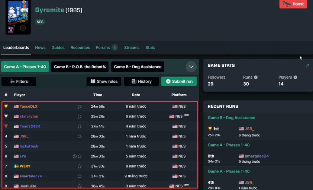313x190 pixels.
Task: Click the red Boost button
Action: pos(293,4)
